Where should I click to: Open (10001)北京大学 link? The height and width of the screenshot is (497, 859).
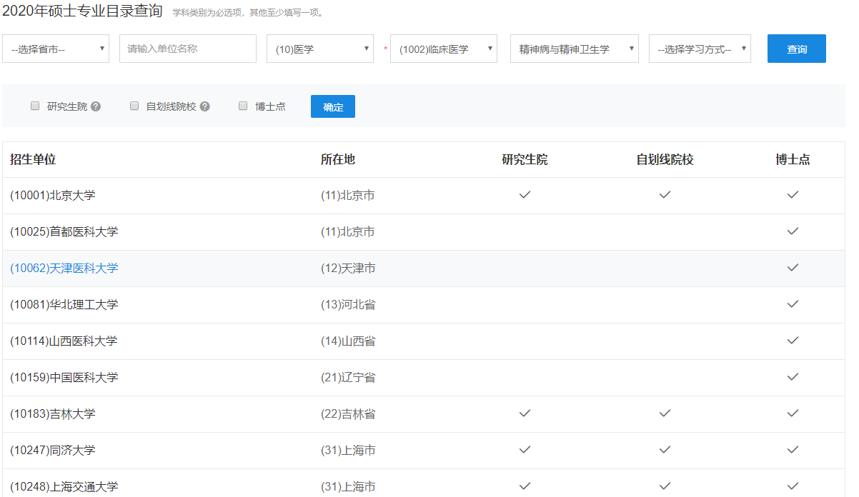pyautogui.click(x=52, y=195)
